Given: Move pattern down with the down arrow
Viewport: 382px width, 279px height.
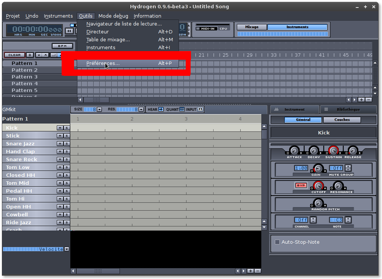Looking at the screenshot, I should (39, 55).
